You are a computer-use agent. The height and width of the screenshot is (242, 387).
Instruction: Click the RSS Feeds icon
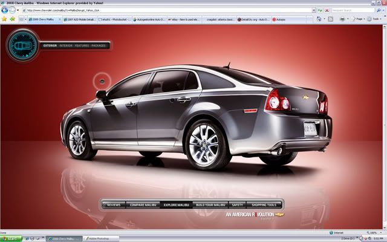331,19
